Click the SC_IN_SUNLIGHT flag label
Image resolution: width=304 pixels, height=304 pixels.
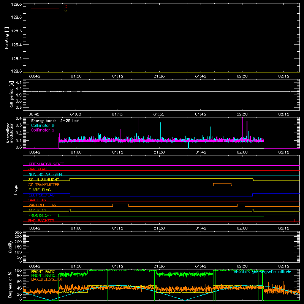click(x=44, y=179)
